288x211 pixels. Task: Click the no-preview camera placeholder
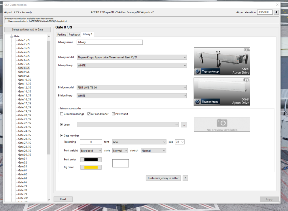[222, 125]
